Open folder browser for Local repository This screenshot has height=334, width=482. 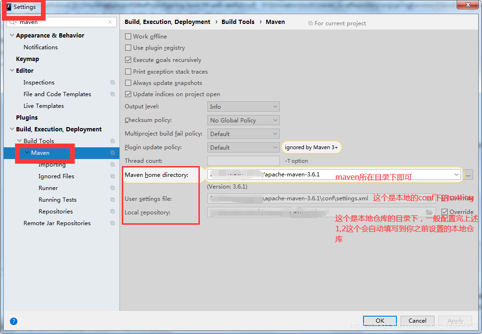(x=429, y=212)
